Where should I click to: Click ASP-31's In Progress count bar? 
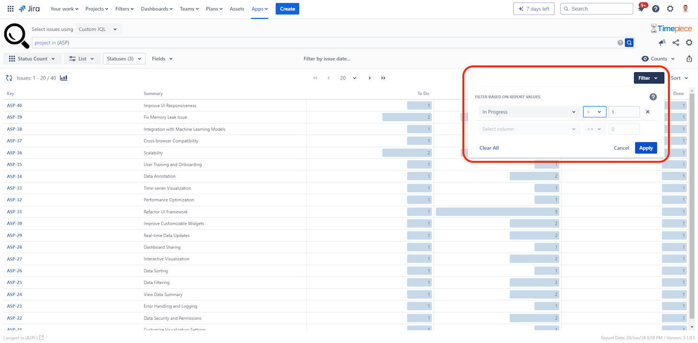click(496, 212)
